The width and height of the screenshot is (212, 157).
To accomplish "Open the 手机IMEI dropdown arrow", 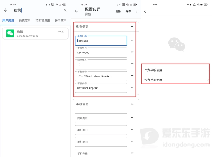I will [x=132, y=129].
